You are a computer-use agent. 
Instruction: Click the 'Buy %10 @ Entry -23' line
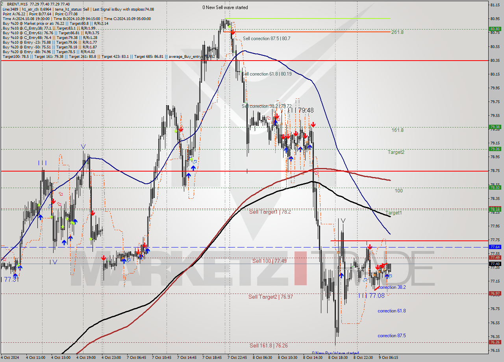50,42
